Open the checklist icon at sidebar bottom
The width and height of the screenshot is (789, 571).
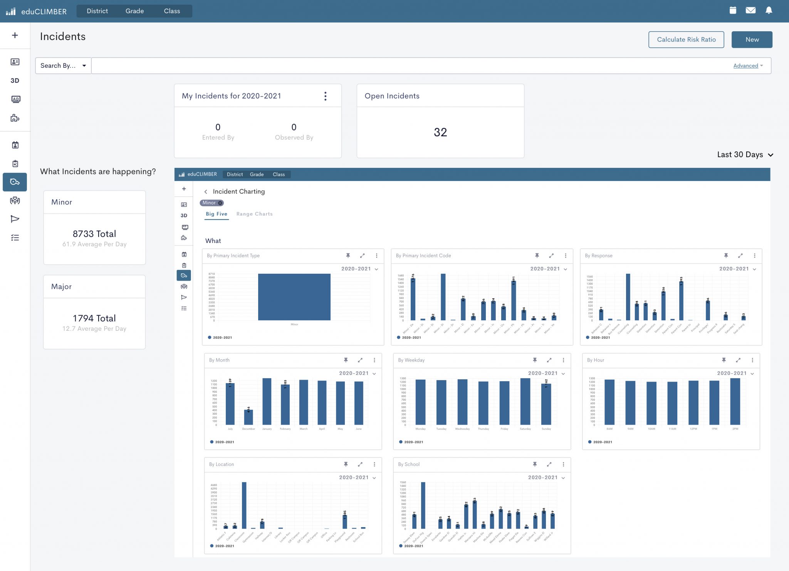[15, 238]
